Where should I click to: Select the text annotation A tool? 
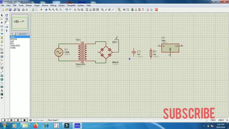tap(2, 91)
